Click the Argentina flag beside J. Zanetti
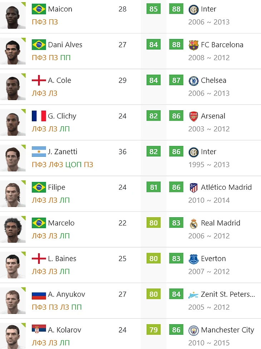Screen dimensions: 261x349 pyautogui.click(x=39, y=151)
